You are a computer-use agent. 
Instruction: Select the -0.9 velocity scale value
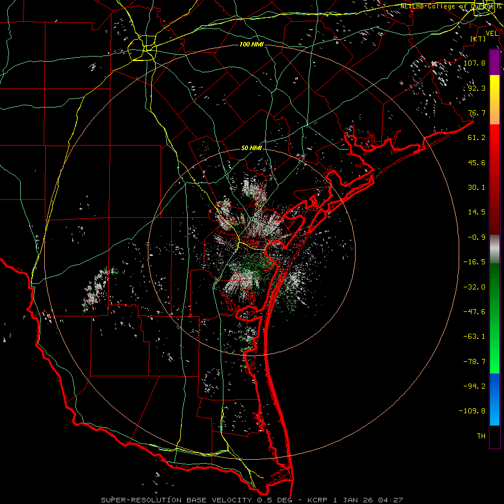477,237
